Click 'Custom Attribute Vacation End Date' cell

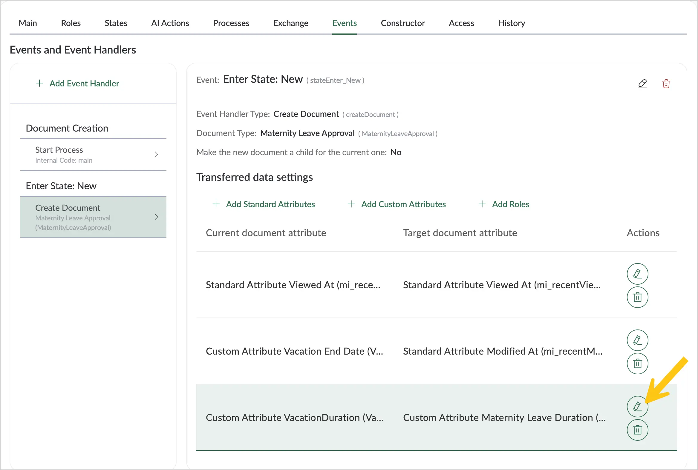pyautogui.click(x=295, y=351)
